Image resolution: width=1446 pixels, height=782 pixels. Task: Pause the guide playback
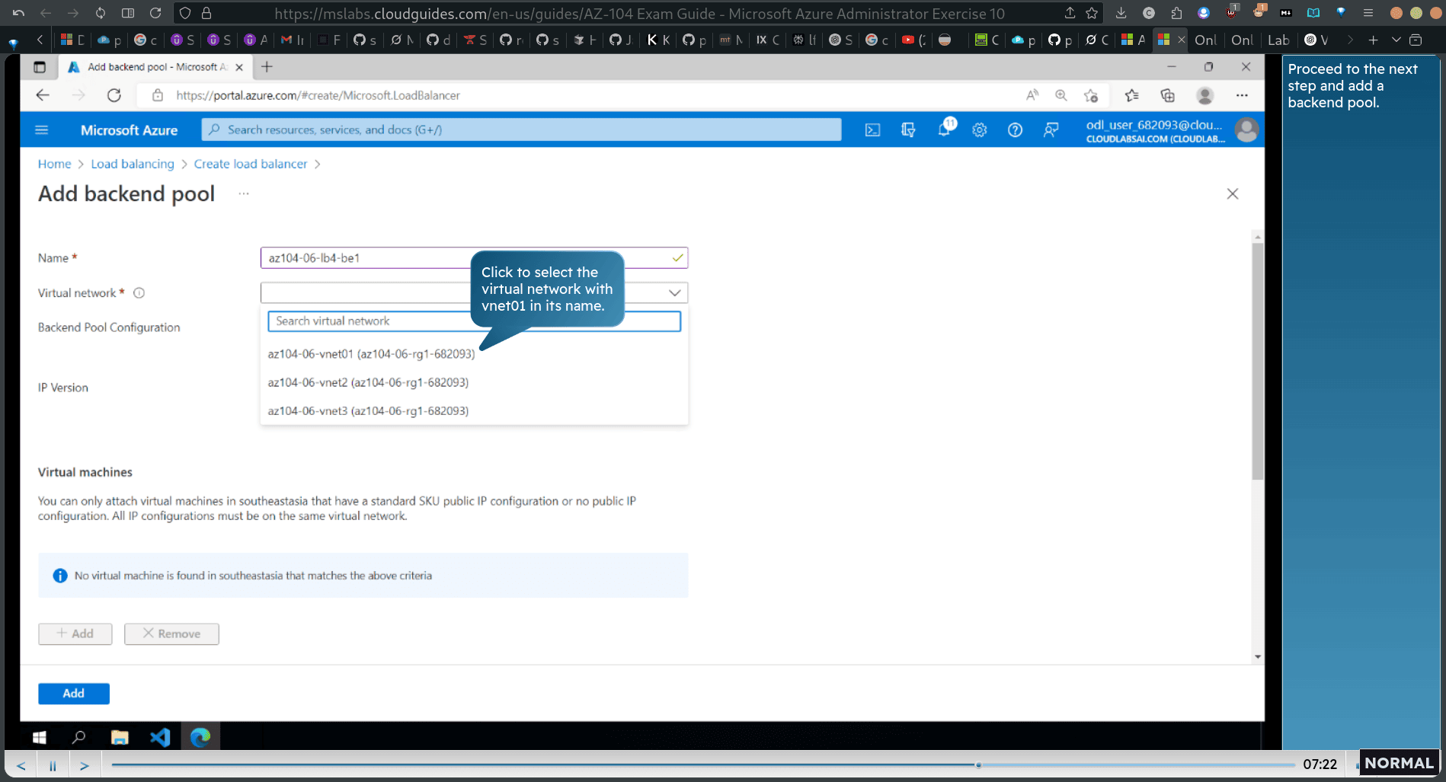click(x=53, y=765)
